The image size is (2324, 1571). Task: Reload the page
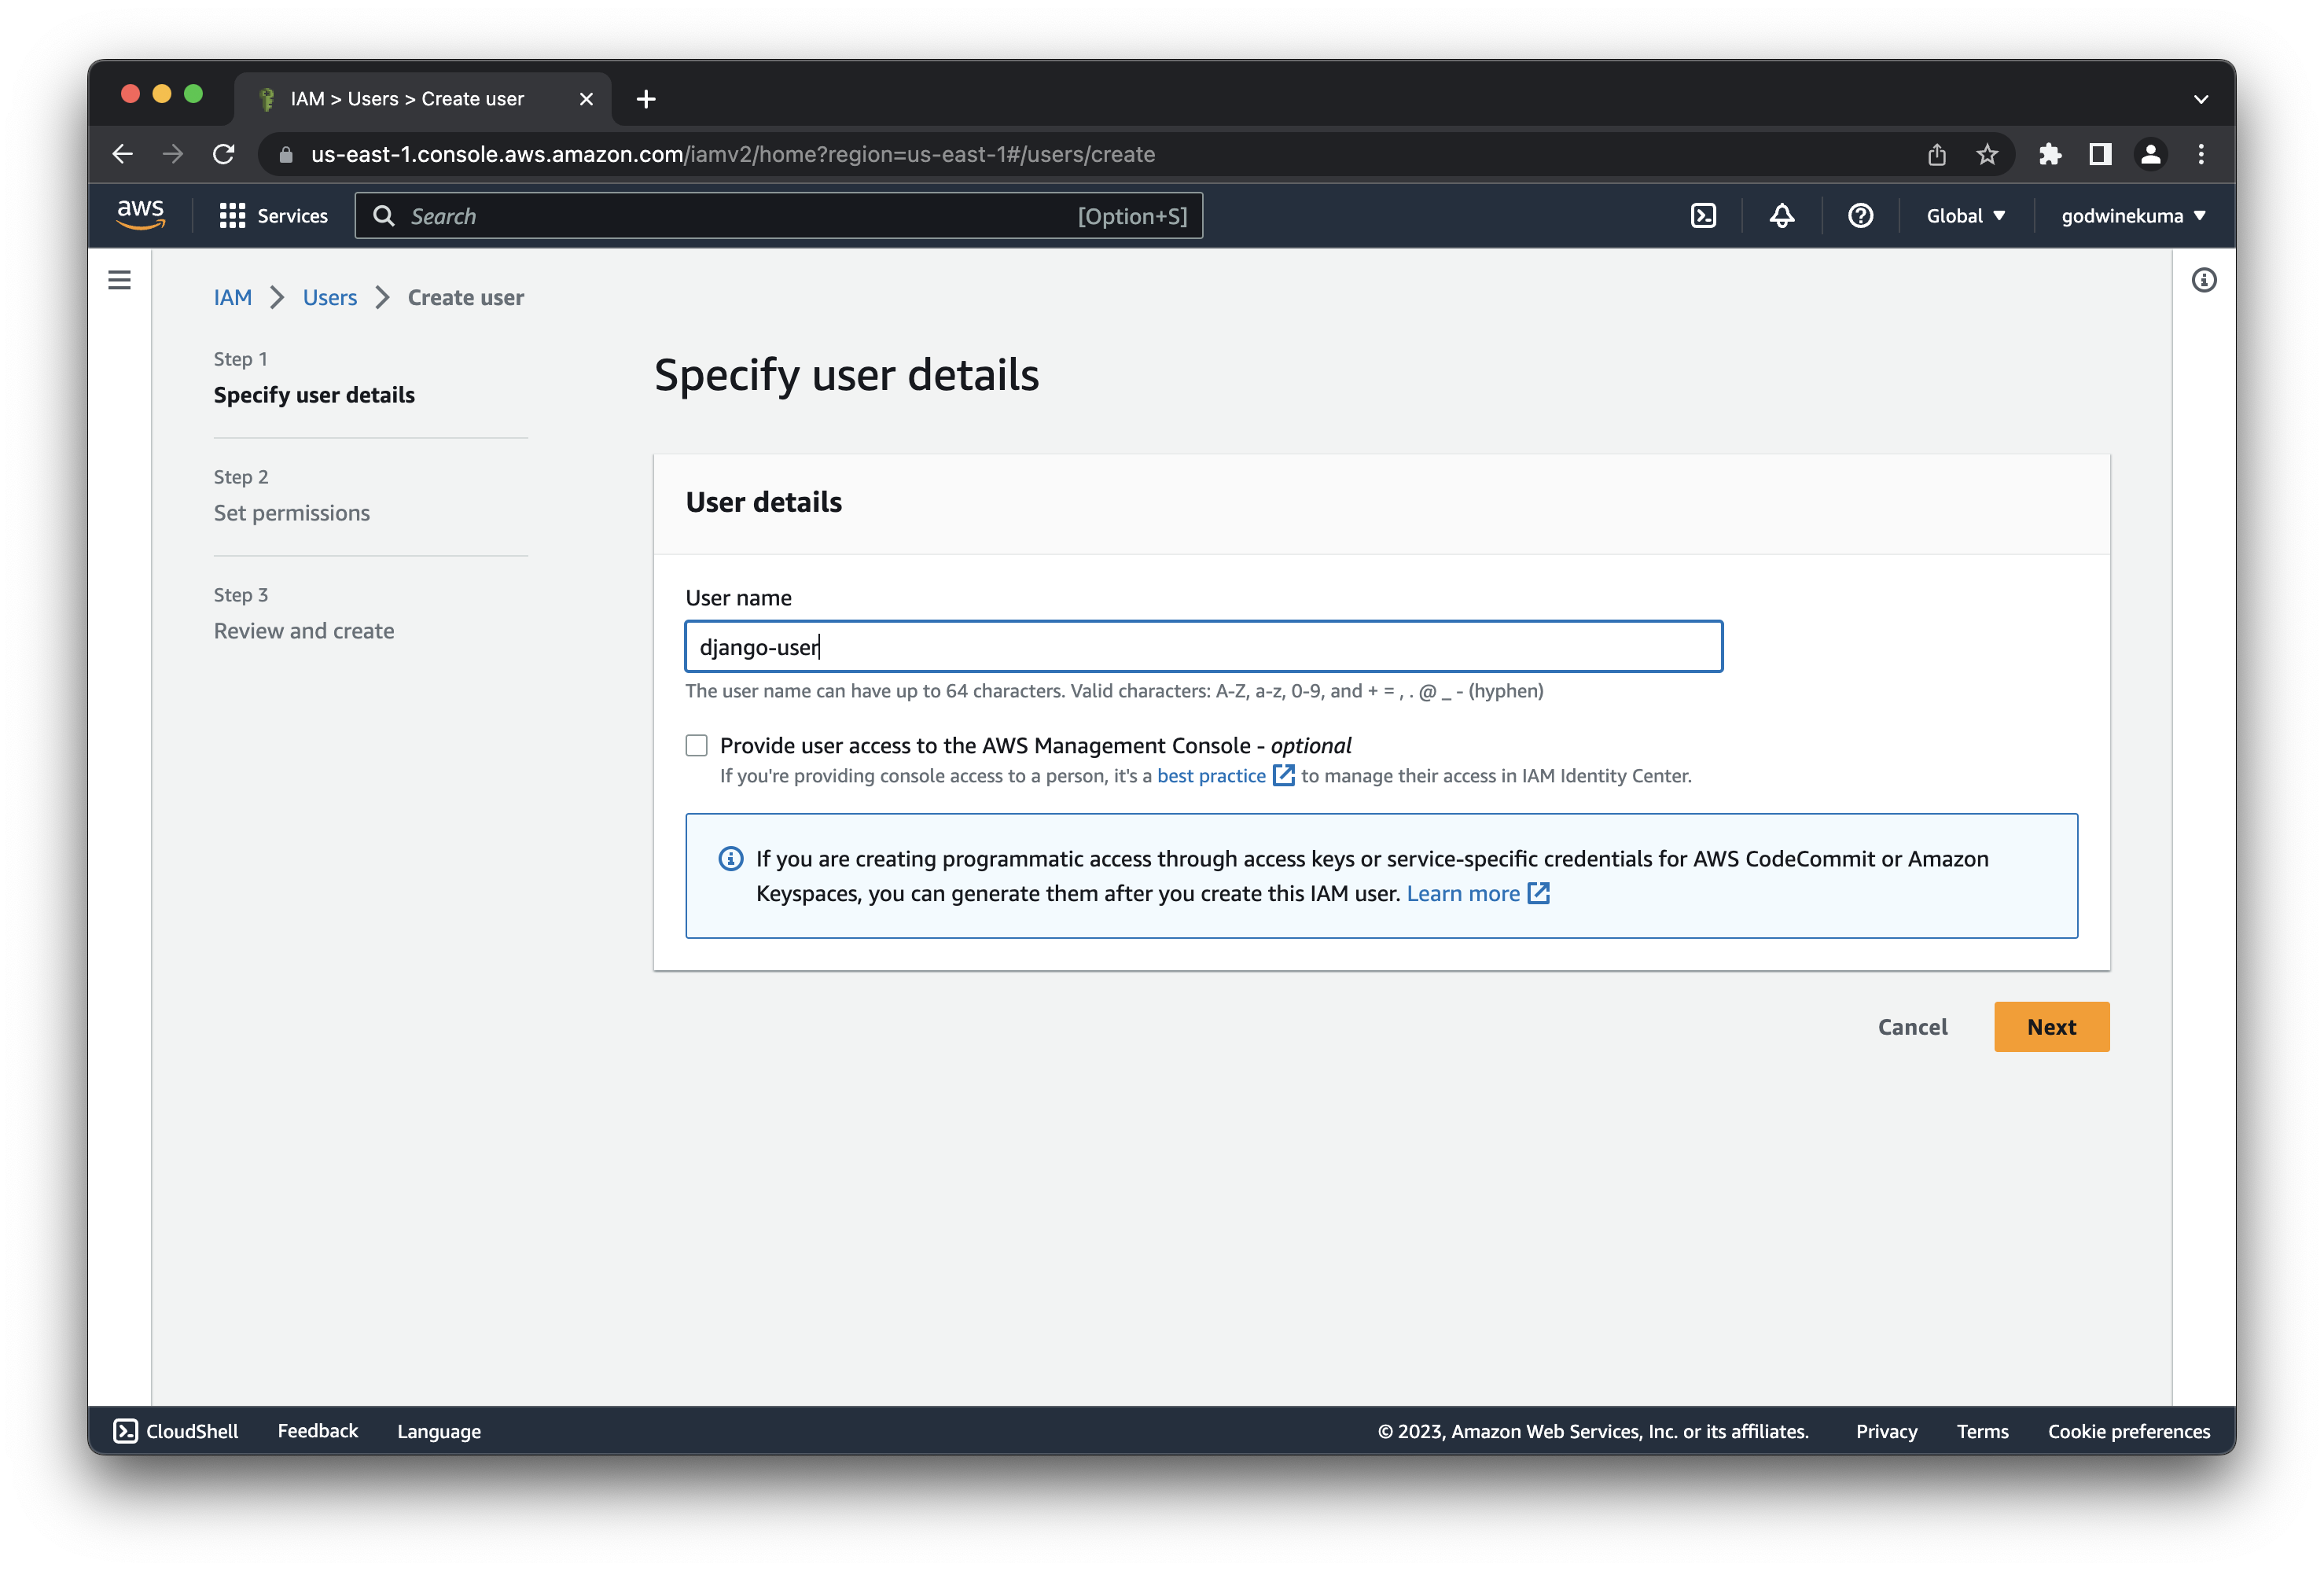coord(224,154)
